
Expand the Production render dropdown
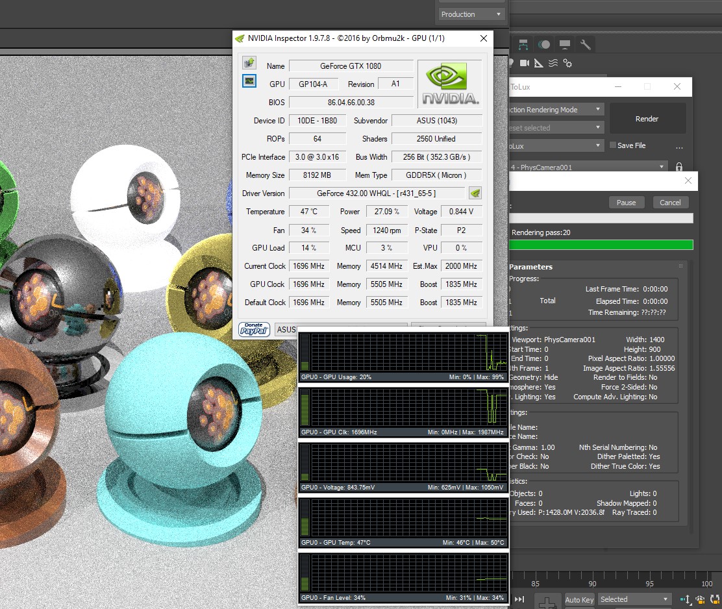[471, 14]
